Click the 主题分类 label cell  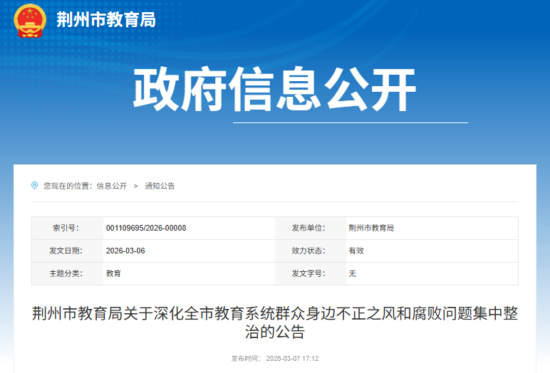click(66, 273)
